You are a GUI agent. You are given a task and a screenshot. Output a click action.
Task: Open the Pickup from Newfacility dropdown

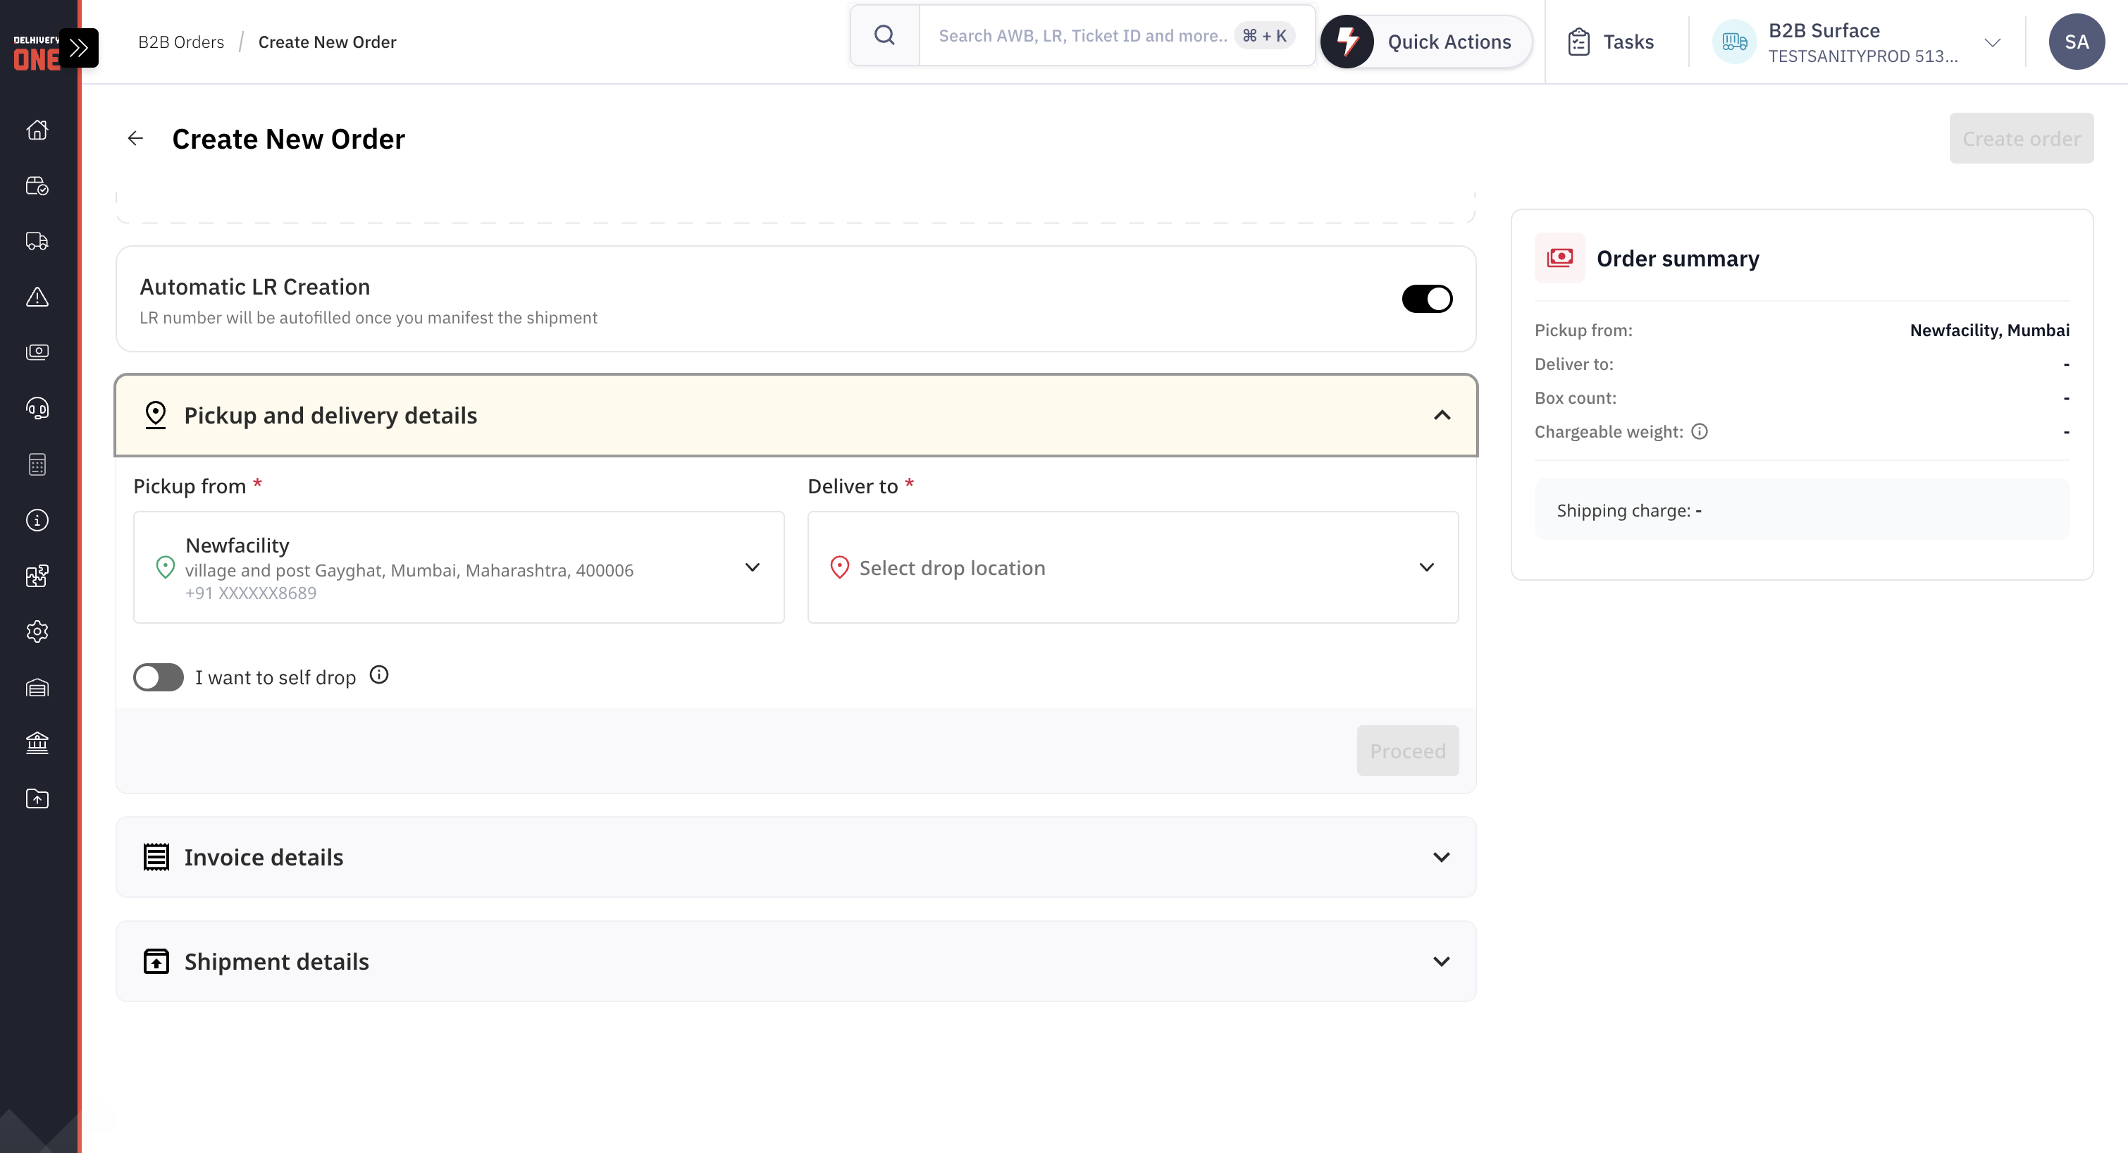tap(459, 567)
